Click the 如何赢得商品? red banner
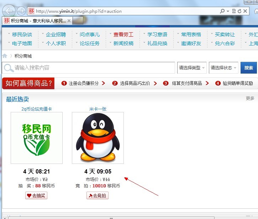 [28, 83]
